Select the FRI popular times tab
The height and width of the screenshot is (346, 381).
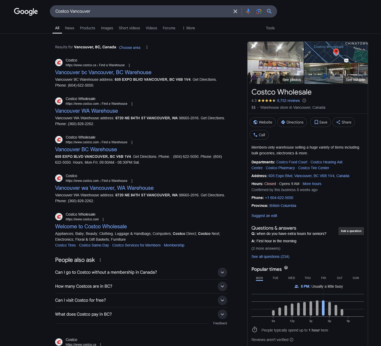(323, 278)
